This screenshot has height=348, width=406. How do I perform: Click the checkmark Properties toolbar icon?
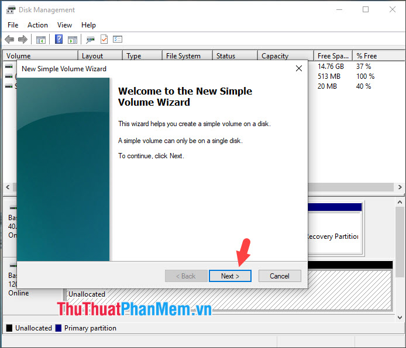(104, 39)
